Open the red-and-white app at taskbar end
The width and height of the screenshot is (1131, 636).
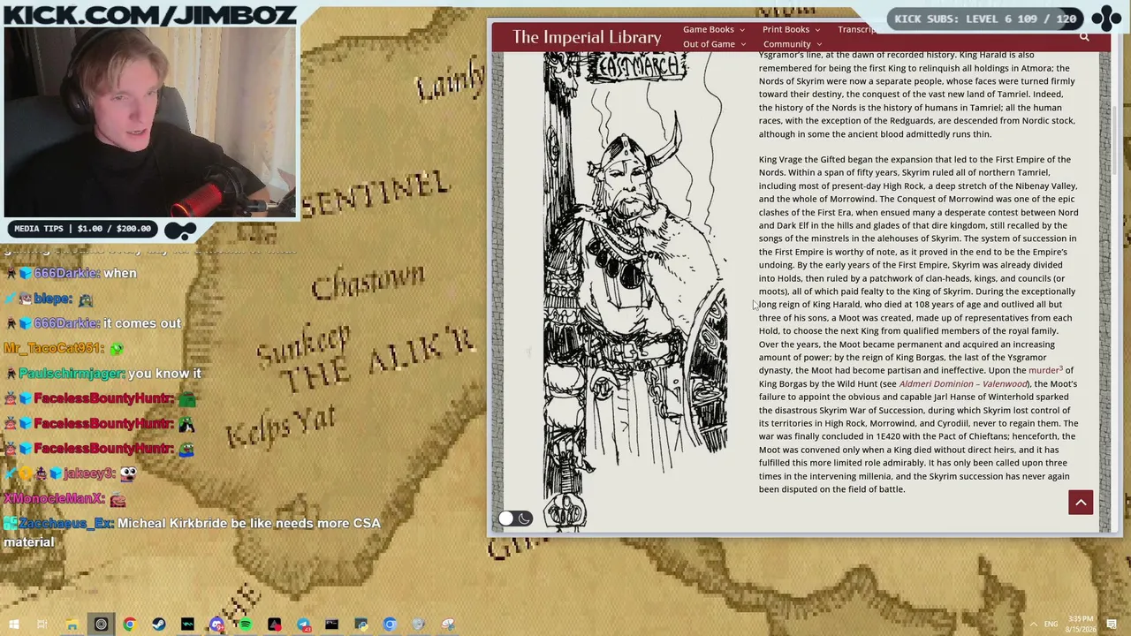[x=448, y=625]
